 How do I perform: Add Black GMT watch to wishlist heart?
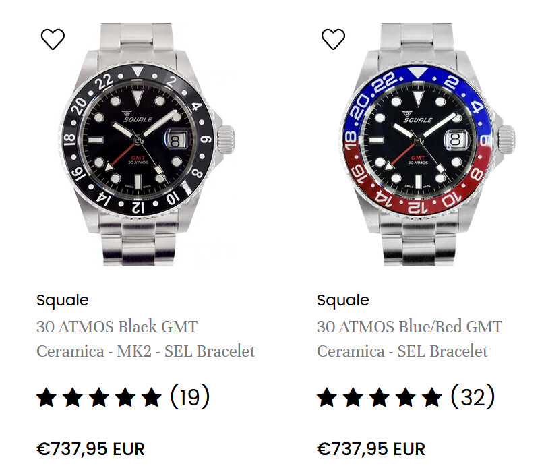tap(53, 39)
